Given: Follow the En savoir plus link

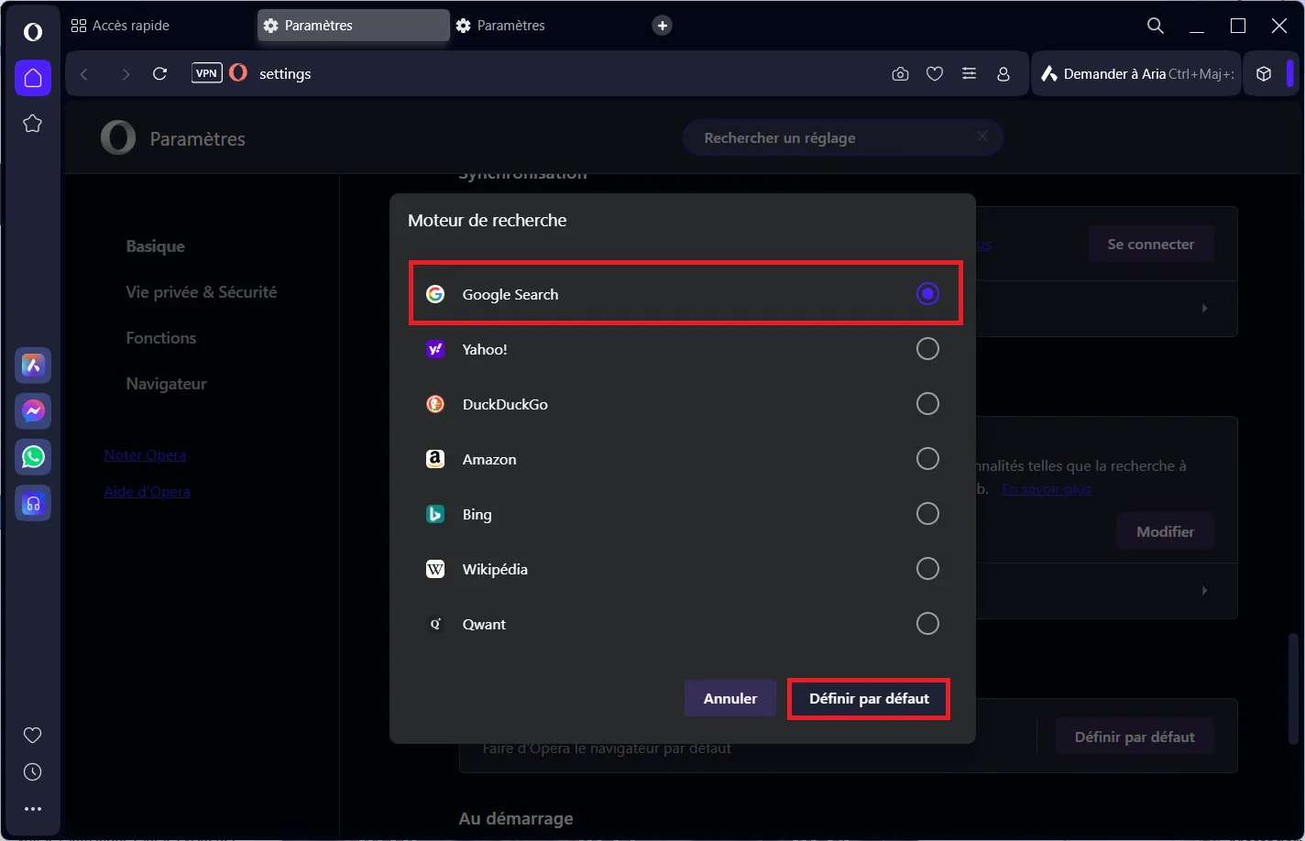Looking at the screenshot, I should pos(1047,489).
